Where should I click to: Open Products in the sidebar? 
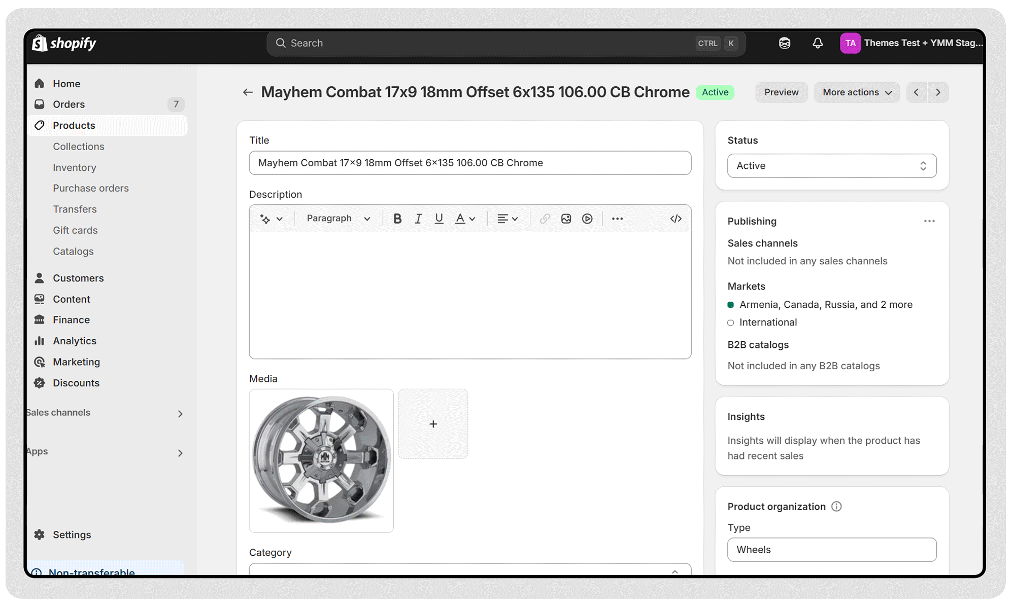(x=108, y=125)
